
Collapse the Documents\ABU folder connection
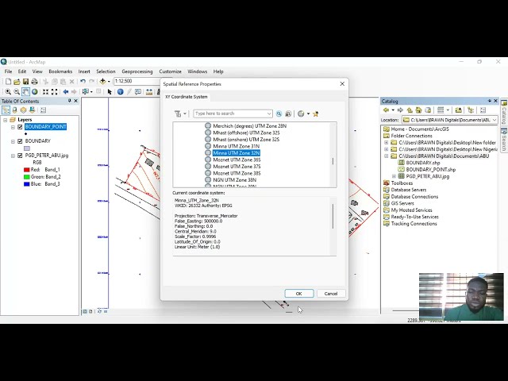tap(387, 156)
